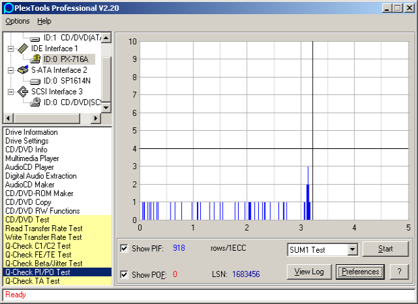Select Q-Check C1/C2 Test
Screen dimensions: 418x304
click(x=57, y=246)
